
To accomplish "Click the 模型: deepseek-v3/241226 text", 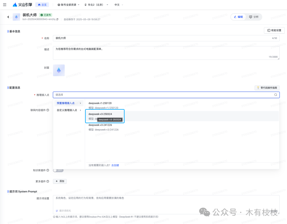I will [x=104, y=130].
